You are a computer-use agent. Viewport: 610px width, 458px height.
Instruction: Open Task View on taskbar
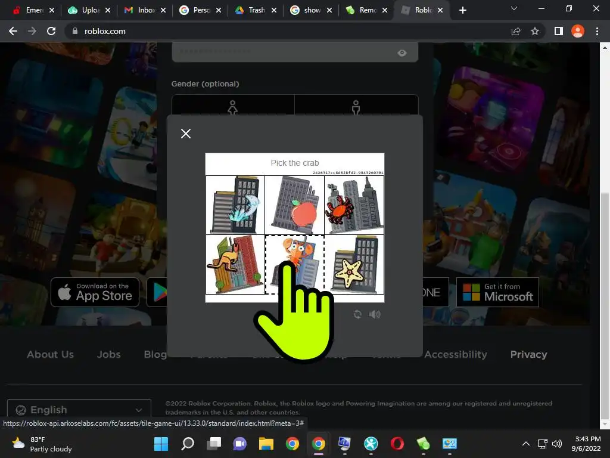[214, 444]
